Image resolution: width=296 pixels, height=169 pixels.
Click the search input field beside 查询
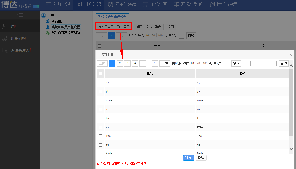[x=263, y=63]
